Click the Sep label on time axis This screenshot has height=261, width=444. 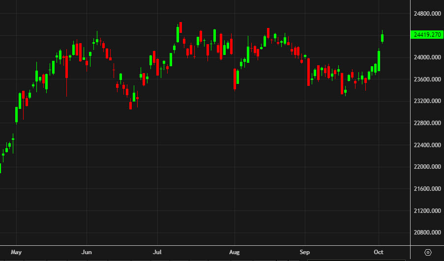coord(305,252)
